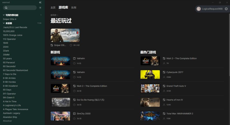Open Gui Gu Ba Huang game title
This screenshot has width=230, height=125.
tap(91, 100)
